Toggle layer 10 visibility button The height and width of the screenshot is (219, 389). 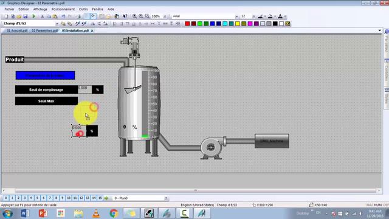(x=69, y=198)
